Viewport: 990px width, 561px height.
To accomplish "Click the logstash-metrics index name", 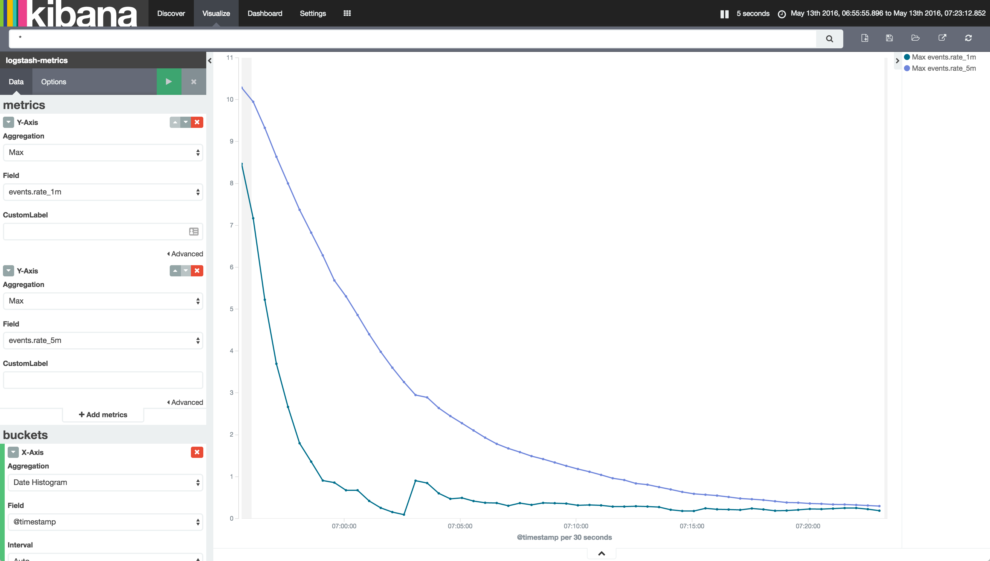I will (37, 60).
